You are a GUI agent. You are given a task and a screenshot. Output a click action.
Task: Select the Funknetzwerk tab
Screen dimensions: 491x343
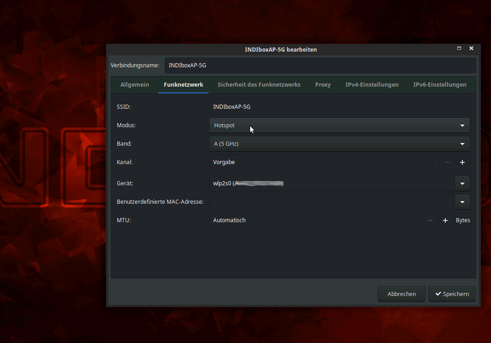click(183, 85)
